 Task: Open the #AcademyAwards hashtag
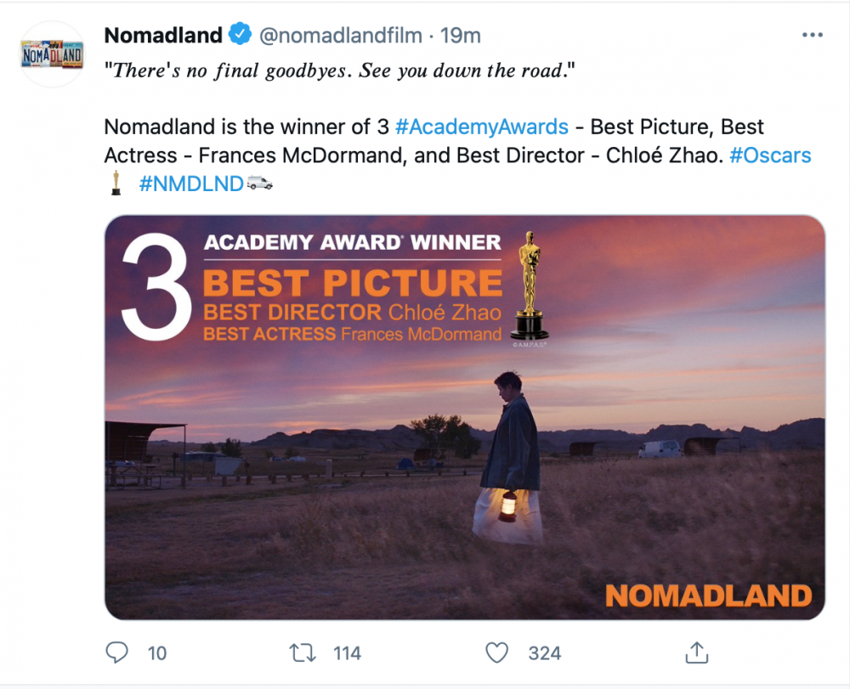pos(482,127)
